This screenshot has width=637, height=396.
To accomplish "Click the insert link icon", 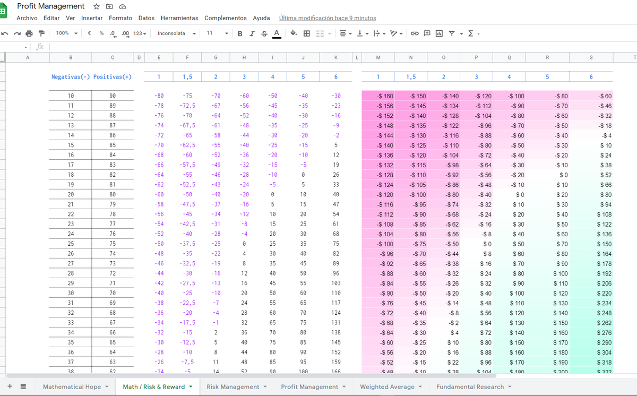I will coord(415,33).
